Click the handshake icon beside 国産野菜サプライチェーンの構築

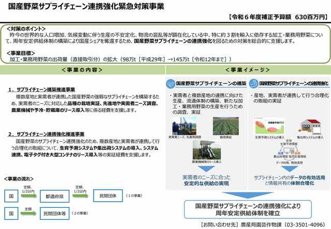point(171,83)
